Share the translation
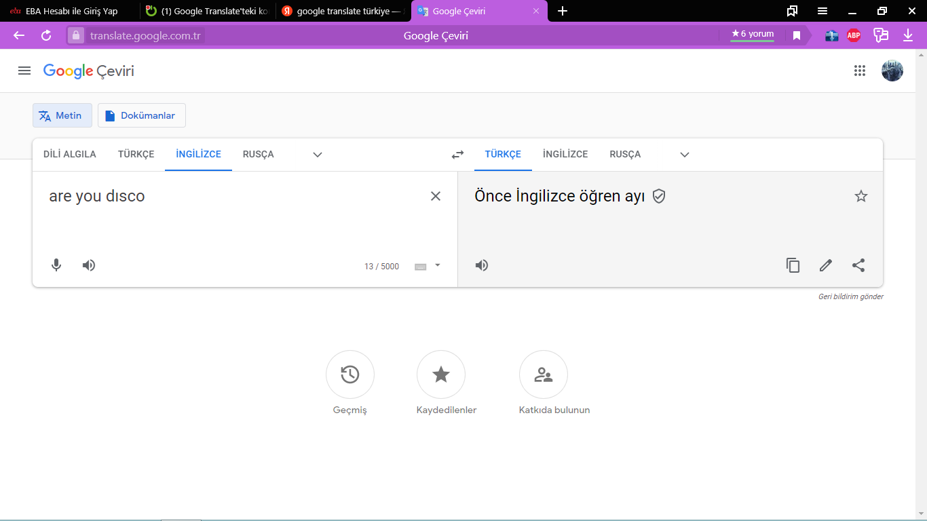Image resolution: width=927 pixels, height=521 pixels. [858, 265]
